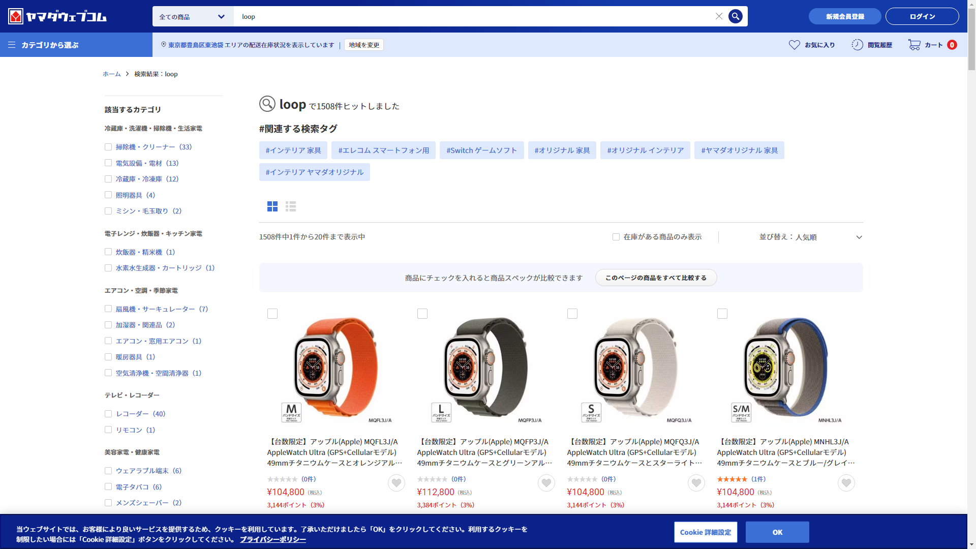Open the 全ての商品 category dropdown
Viewport: 976px width, 549px height.
pyautogui.click(x=193, y=16)
